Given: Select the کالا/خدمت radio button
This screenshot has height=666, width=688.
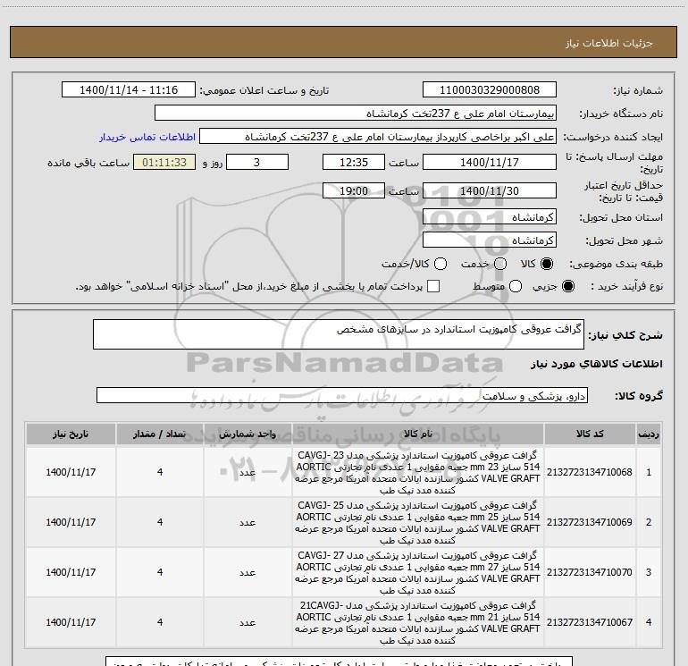Looking at the screenshot, I should point(440,264).
